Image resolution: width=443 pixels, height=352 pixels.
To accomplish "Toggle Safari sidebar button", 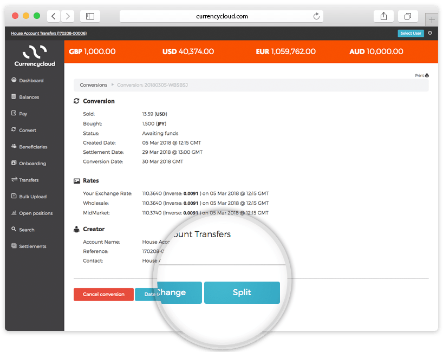I will point(90,16).
